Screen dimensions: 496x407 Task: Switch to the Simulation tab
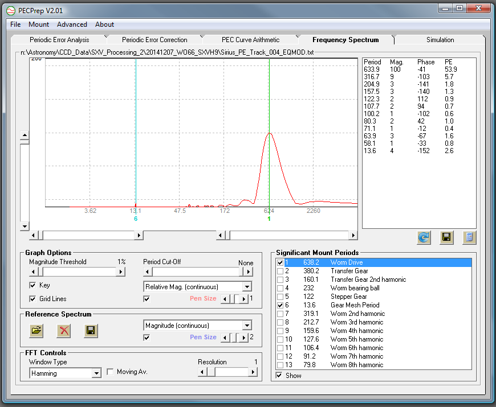(x=440, y=40)
